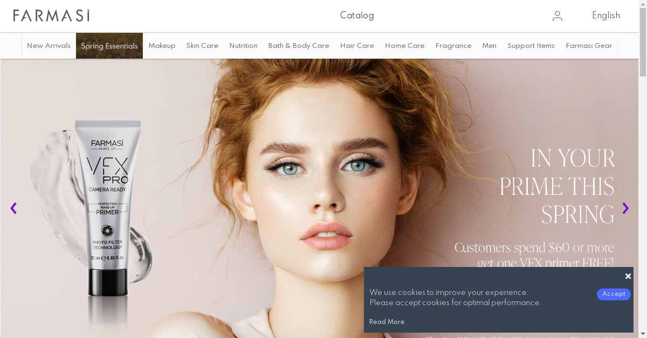The width and height of the screenshot is (647, 338).
Task: Click the FARMASI logo
Action: (51, 16)
